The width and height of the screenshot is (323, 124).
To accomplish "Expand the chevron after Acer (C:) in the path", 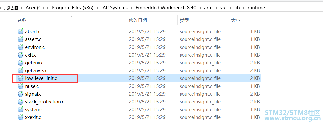I will (x=48, y=8).
